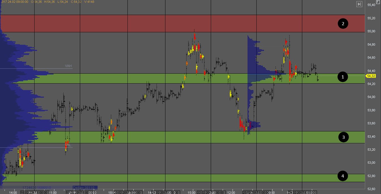Click the 14:00 label on the time axis
The width and height of the screenshot is (381, 194).
(x=13, y=193)
